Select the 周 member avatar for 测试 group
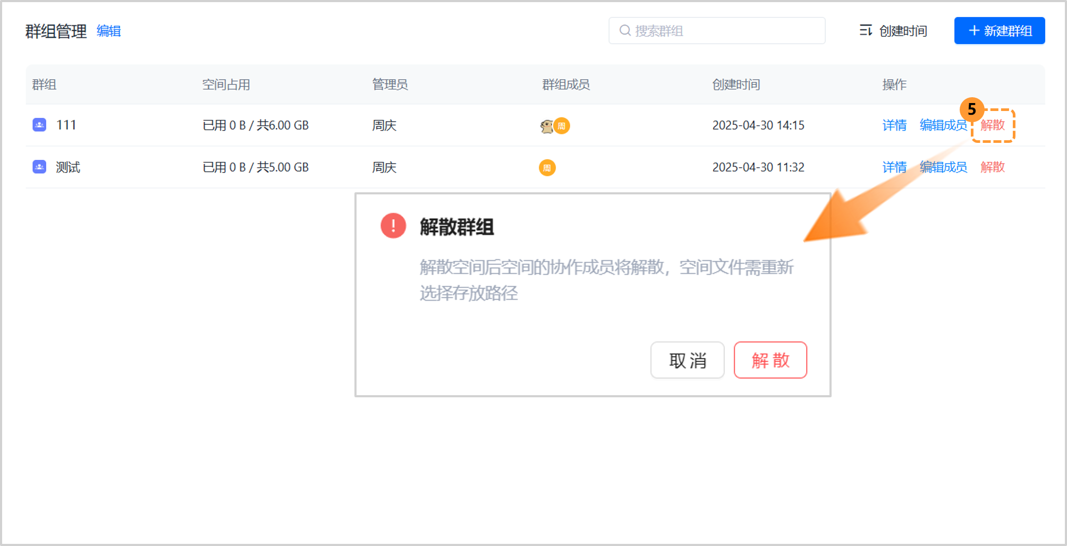This screenshot has width=1067, height=546. coord(547,167)
